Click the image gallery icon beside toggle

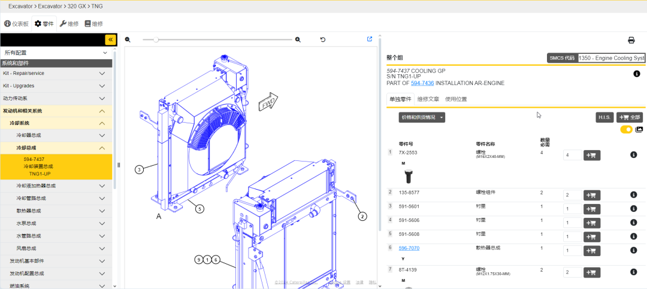click(639, 129)
